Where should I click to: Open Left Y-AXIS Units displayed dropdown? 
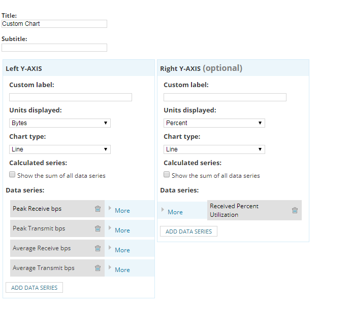[60, 123]
